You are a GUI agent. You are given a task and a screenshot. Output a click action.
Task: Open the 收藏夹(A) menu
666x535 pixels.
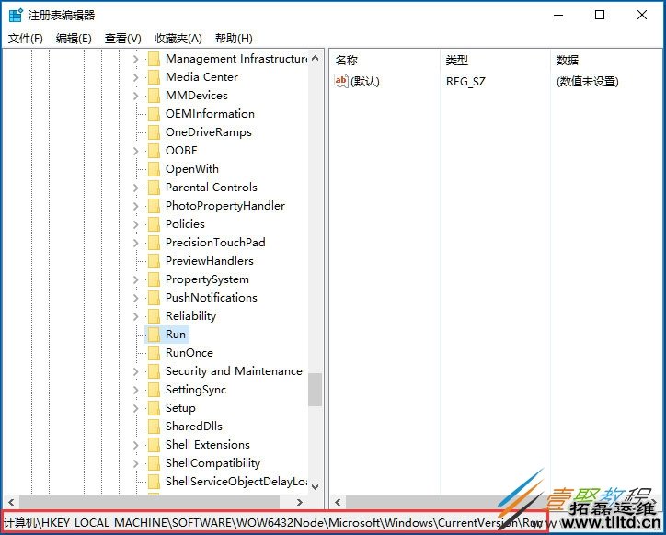tap(178, 39)
